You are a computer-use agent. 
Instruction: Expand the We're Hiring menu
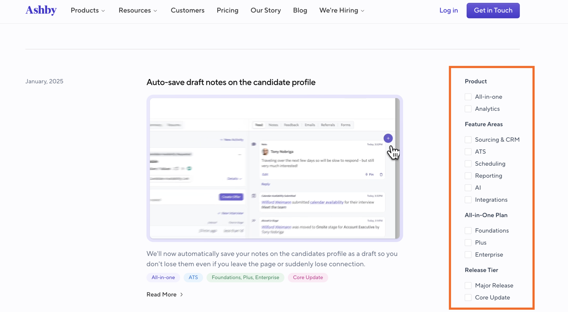click(x=342, y=10)
